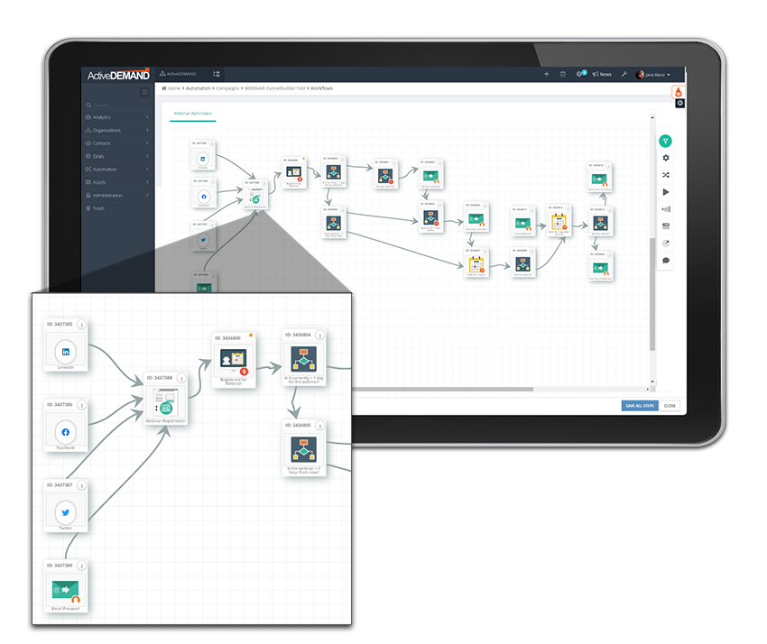Screen dimensions: 767x644
Task: Open the News announcements link
Action: tap(602, 74)
